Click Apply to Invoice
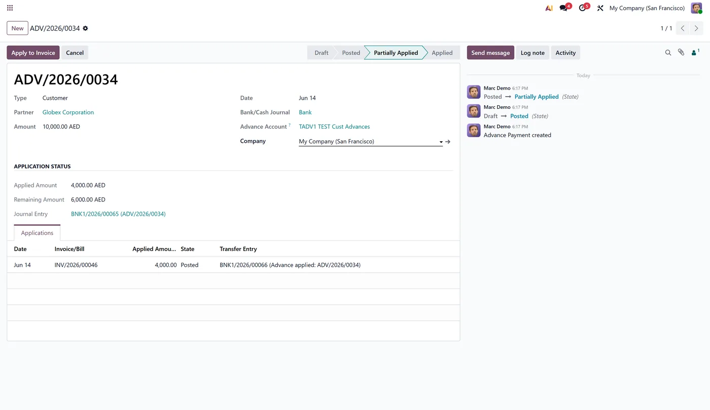 33,53
